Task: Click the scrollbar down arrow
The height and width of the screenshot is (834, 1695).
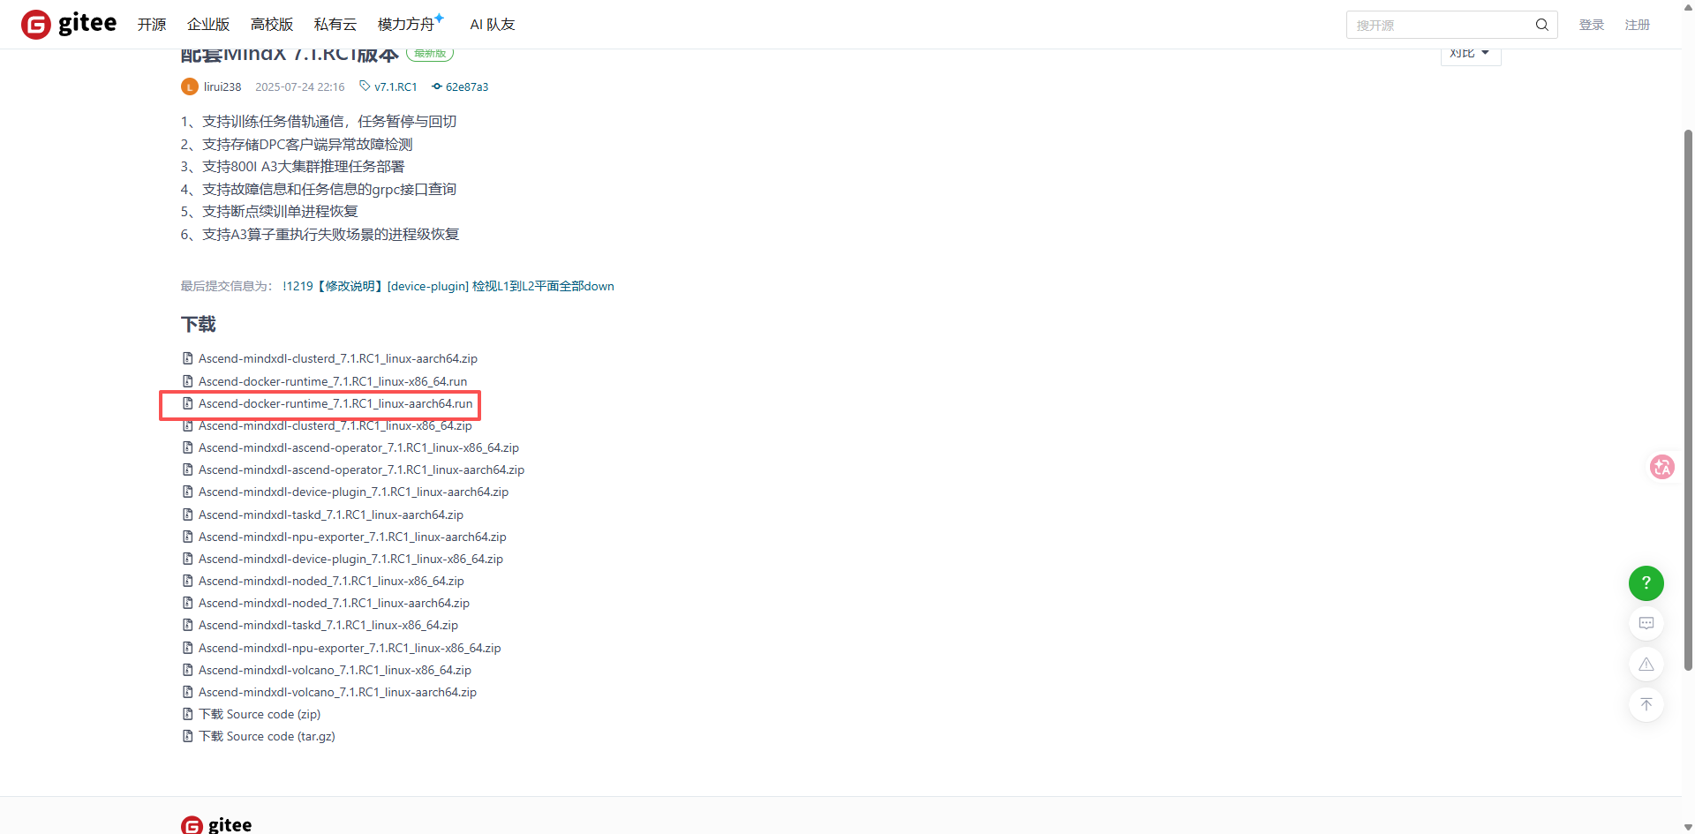Action: (1688, 827)
